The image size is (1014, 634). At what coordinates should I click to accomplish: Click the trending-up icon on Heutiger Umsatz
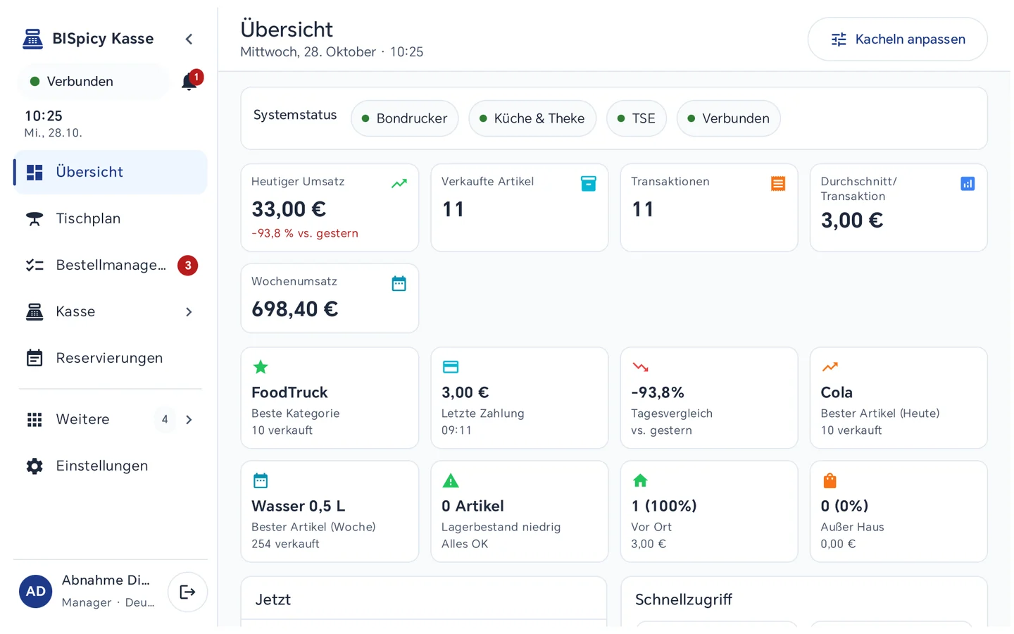[399, 184]
